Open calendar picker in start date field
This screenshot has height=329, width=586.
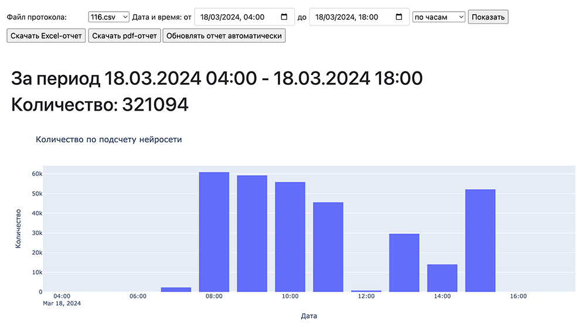(x=284, y=17)
